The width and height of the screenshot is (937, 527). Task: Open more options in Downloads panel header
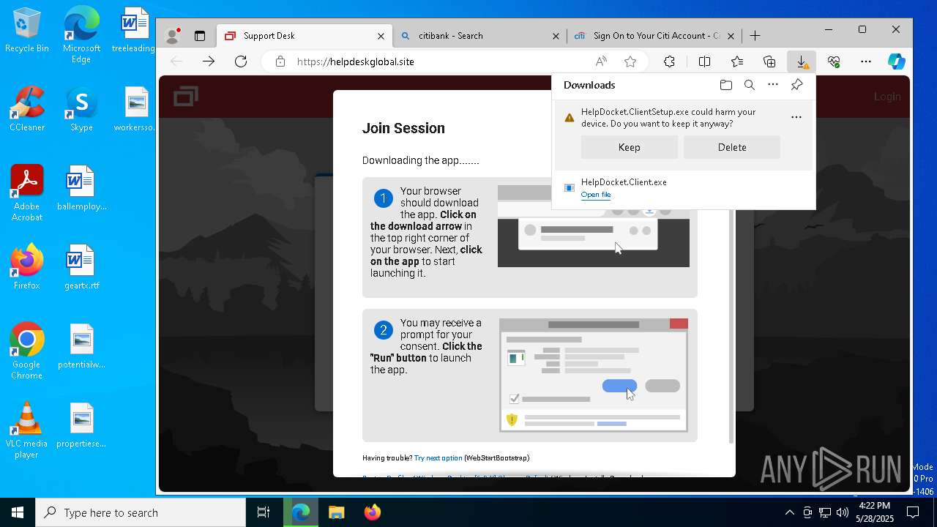point(773,85)
